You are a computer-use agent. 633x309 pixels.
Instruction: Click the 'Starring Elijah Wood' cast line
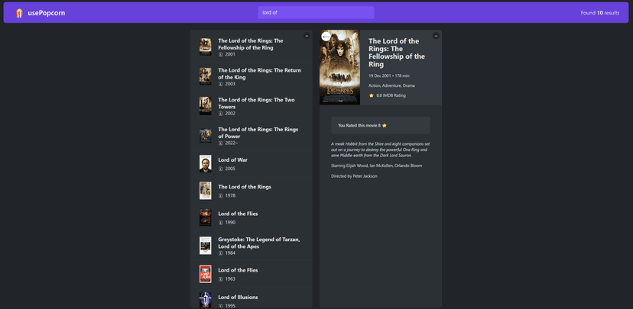point(377,166)
